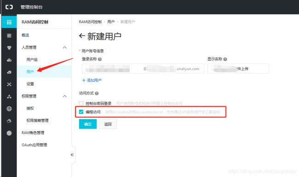
Task: Open the products grid icon in sidebar
Action: pyautogui.click(x=9, y=22)
